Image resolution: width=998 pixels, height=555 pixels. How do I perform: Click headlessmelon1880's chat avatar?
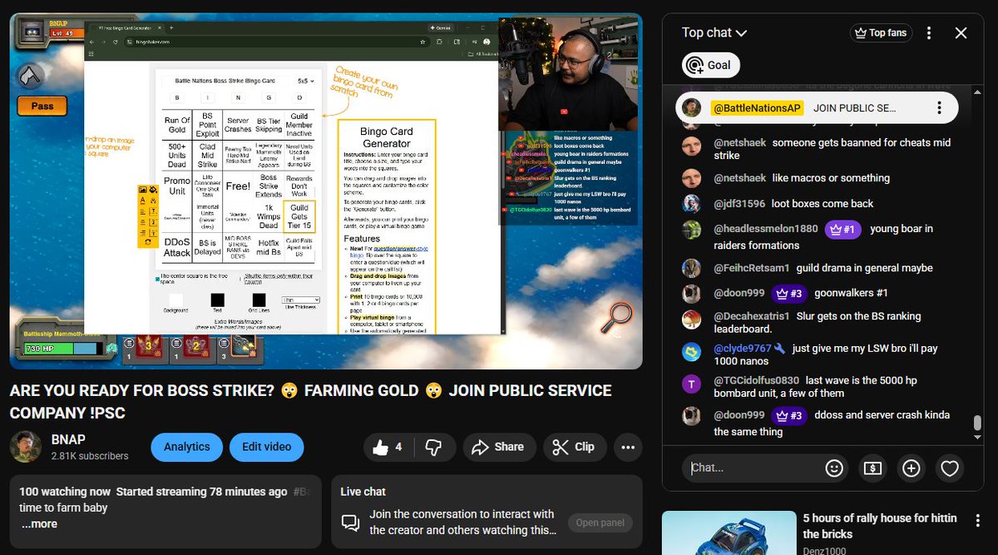(x=691, y=229)
